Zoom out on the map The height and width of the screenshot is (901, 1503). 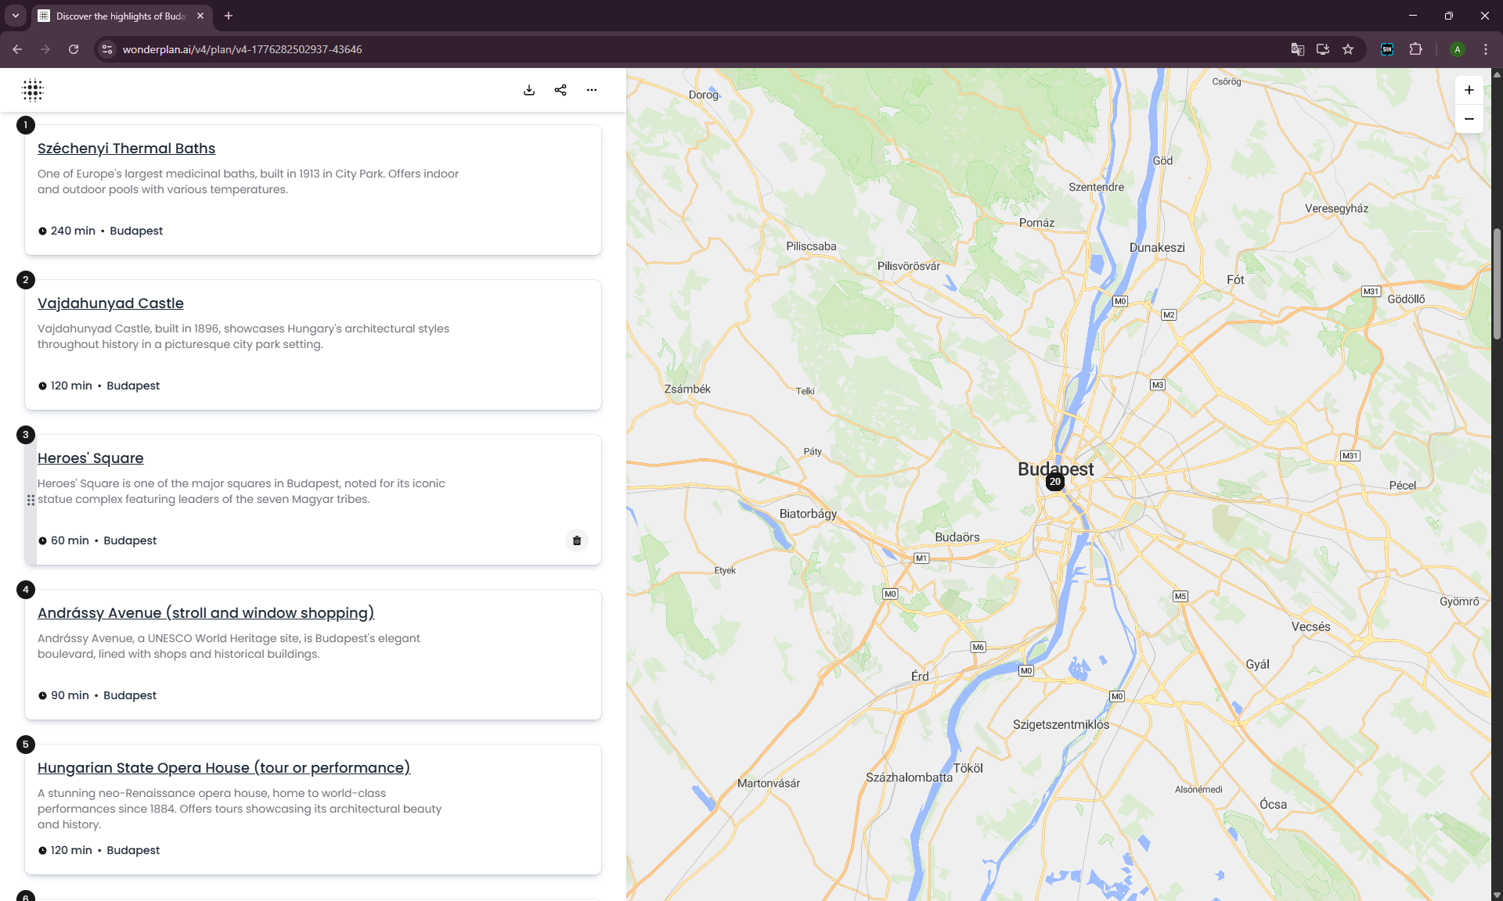[1469, 119]
